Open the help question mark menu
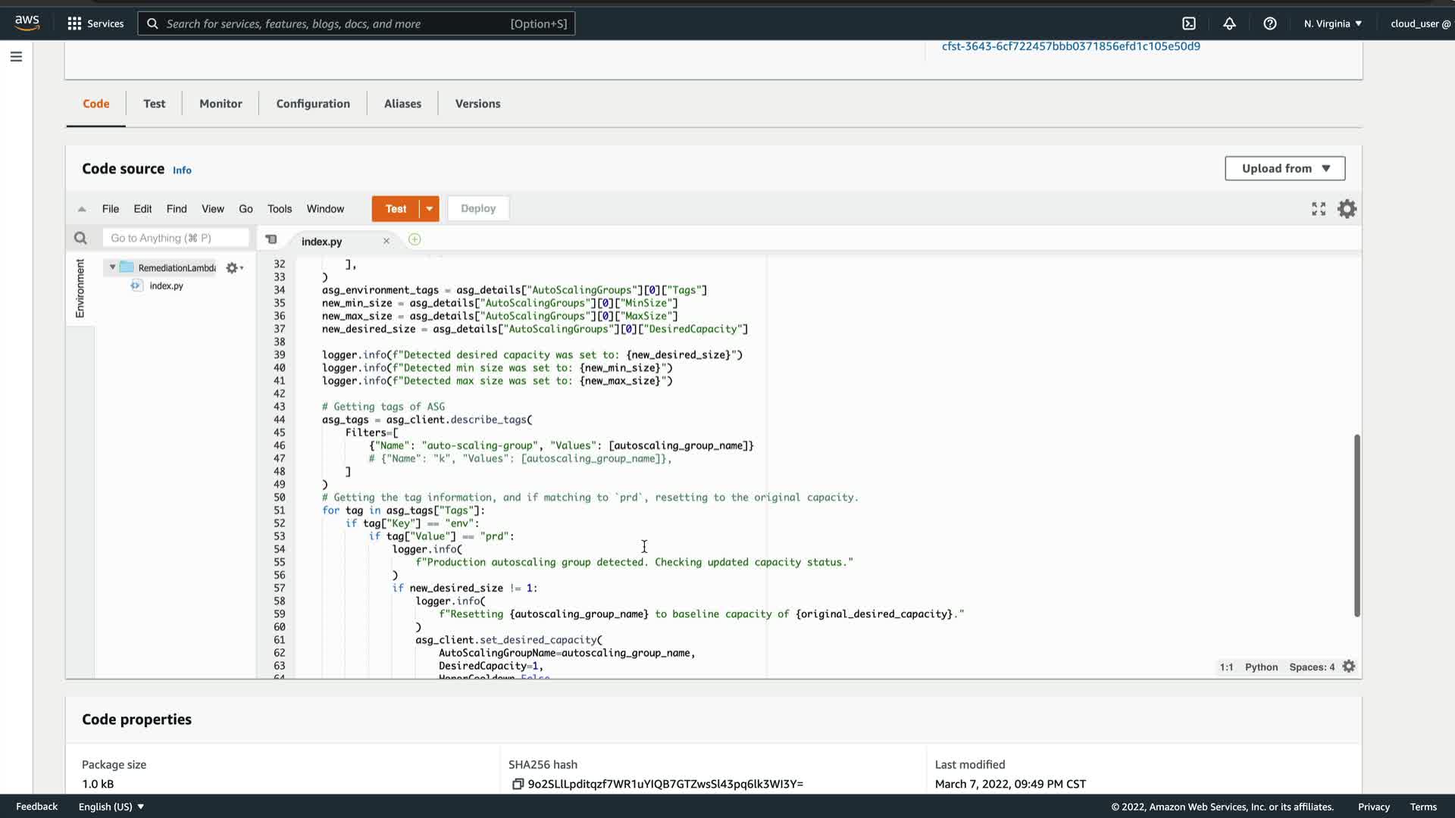The width and height of the screenshot is (1455, 818). pyautogui.click(x=1270, y=23)
